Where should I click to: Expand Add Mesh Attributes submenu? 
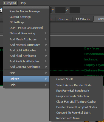26,39
